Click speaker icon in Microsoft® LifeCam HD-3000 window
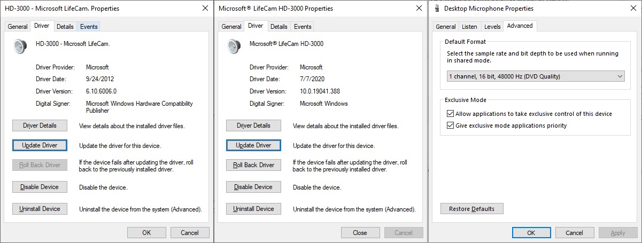The height and width of the screenshot is (243, 642). [x=235, y=47]
